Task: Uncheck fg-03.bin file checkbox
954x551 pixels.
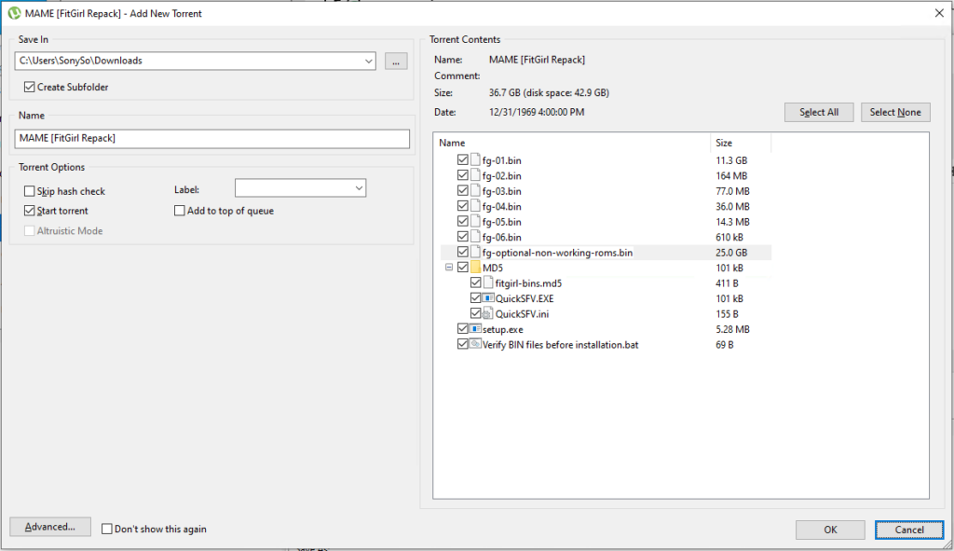Action: [x=462, y=190]
